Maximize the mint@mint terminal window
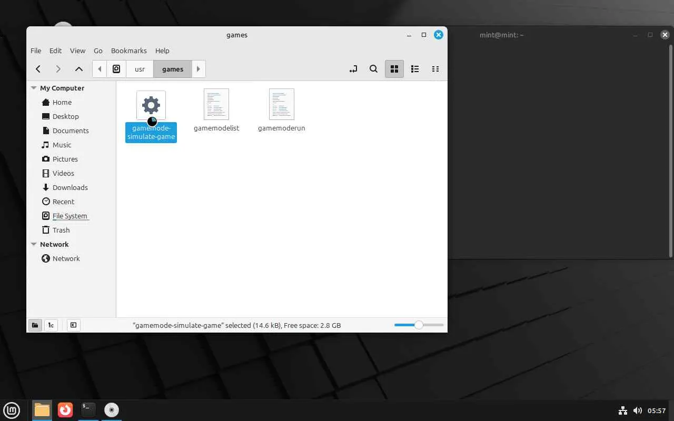The width and height of the screenshot is (674, 421). click(x=650, y=35)
